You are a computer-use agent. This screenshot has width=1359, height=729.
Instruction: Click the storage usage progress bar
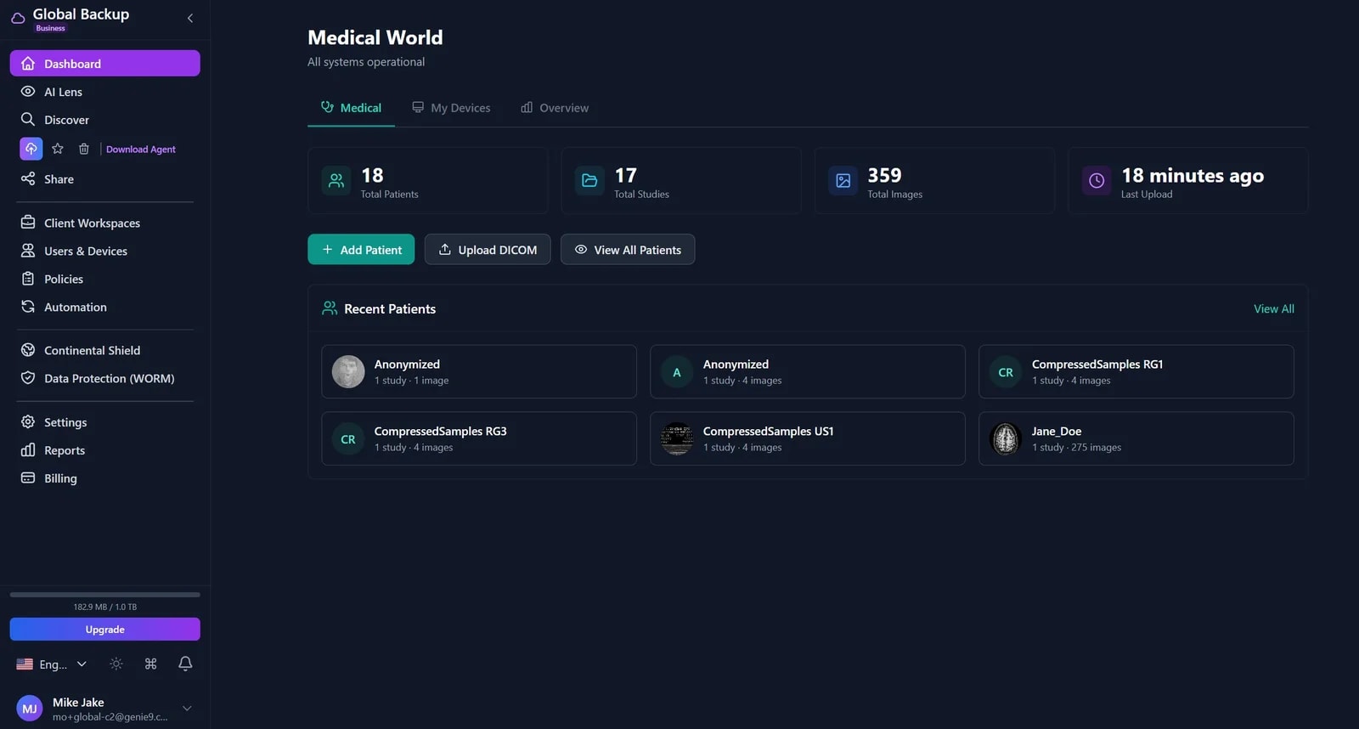[x=105, y=595]
